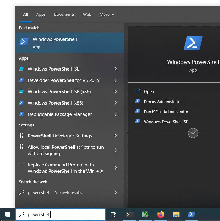Click Open in the preview pane
The width and height of the screenshot is (220, 221).
tap(149, 92)
